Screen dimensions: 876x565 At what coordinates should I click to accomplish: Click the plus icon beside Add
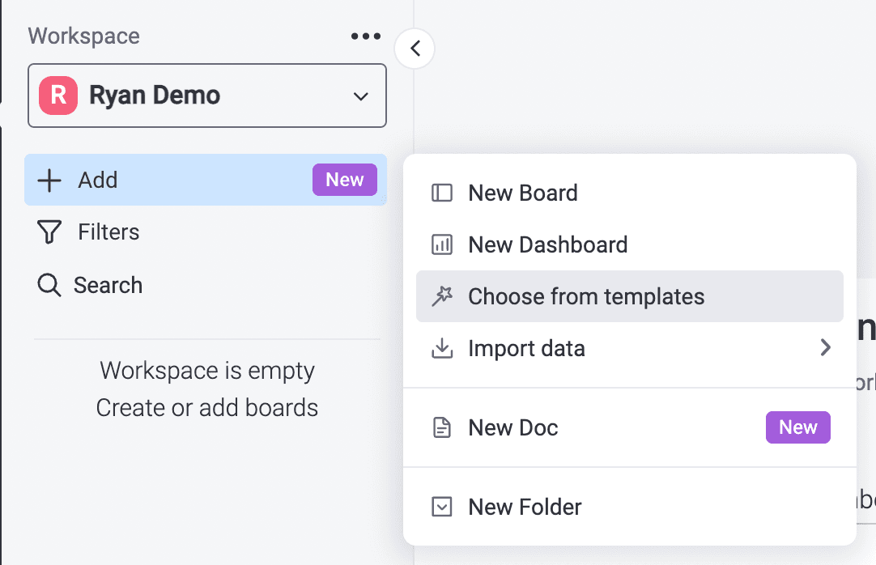49,180
